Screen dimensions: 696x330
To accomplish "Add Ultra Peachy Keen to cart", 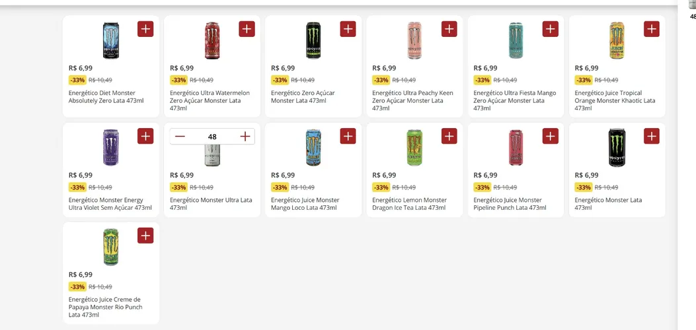I will click(x=449, y=29).
